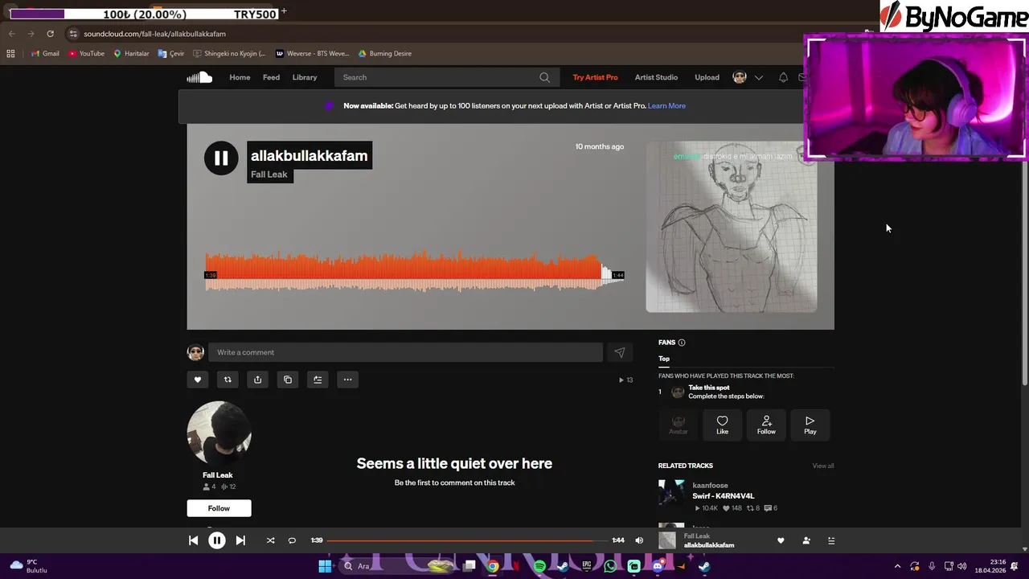Open the Haritalar bookmark

pos(131,54)
